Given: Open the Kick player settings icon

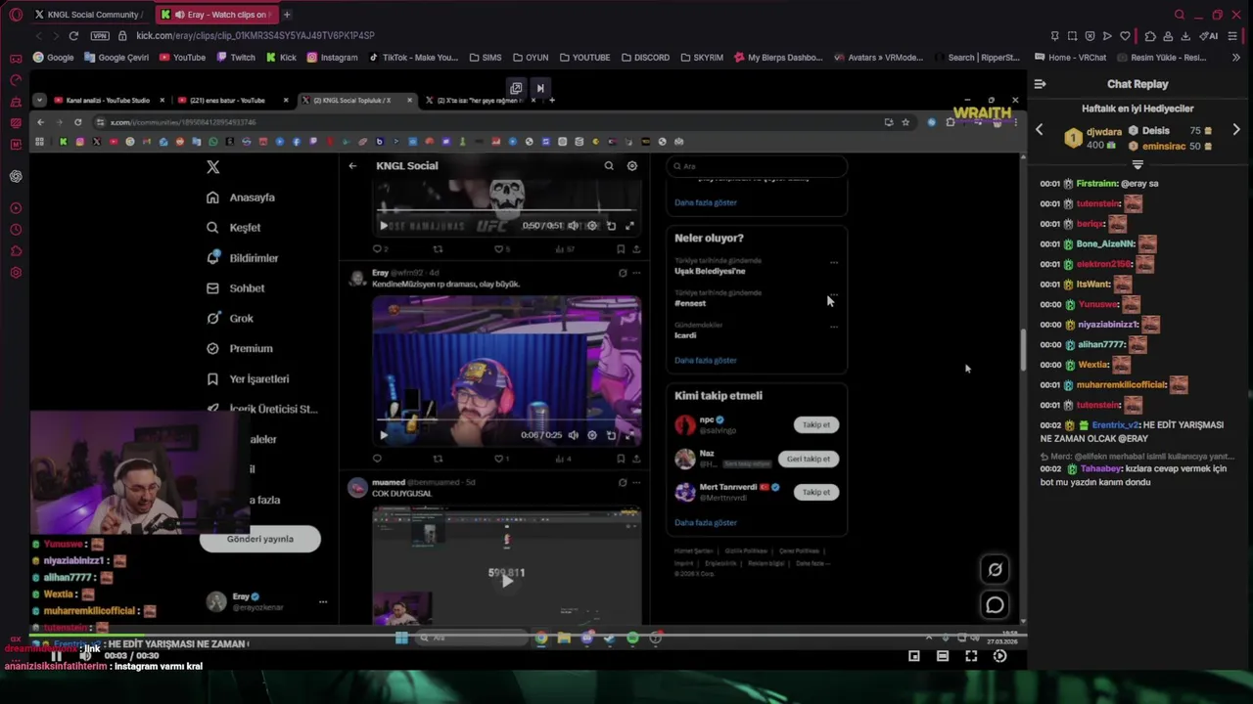Looking at the screenshot, I should (x=999, y=656).
